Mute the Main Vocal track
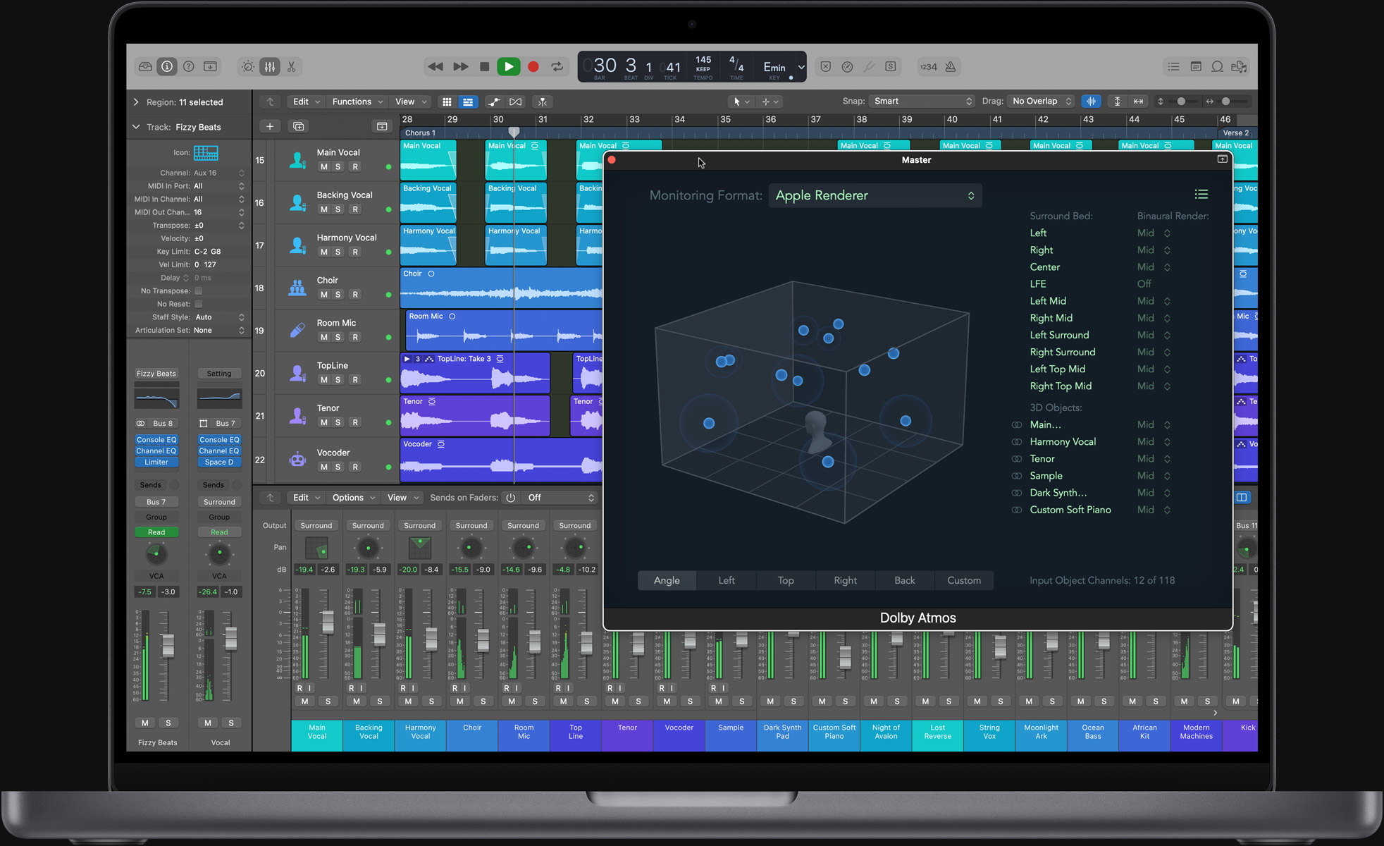 [323, 167]
